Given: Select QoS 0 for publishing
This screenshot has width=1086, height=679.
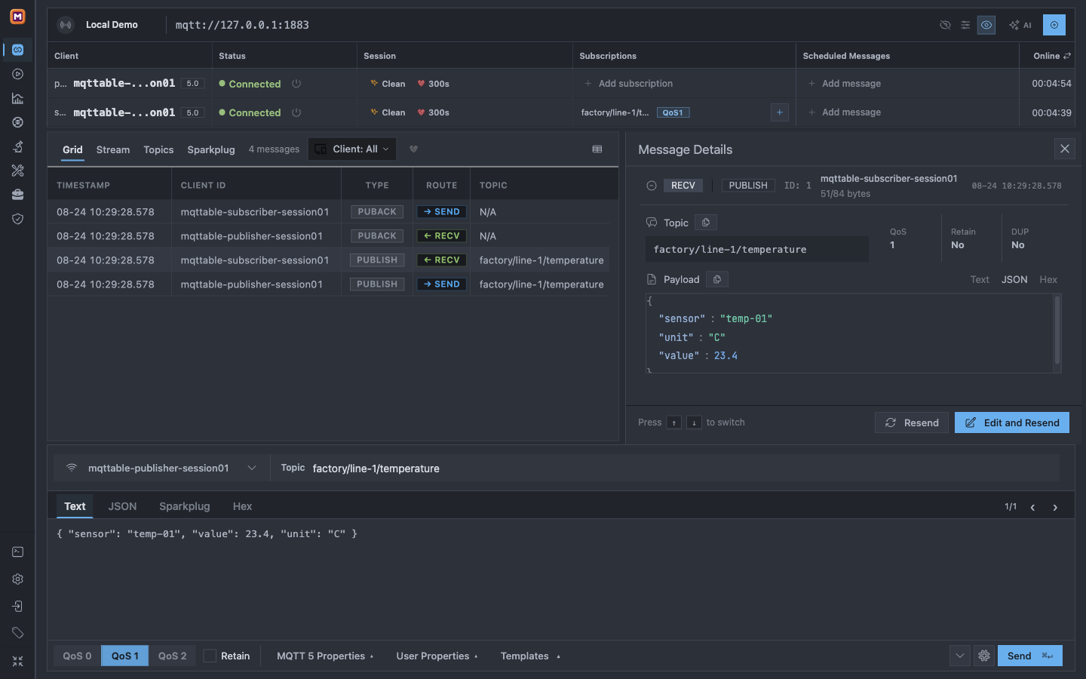Looking at the screenshot, I should pyautogui.click(x=77, y=656).
